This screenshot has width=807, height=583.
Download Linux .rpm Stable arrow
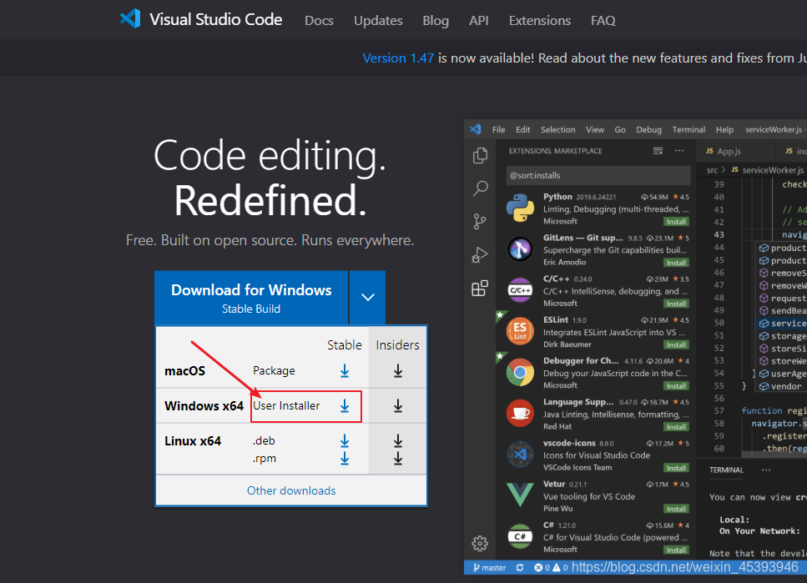tap(345, 459)
